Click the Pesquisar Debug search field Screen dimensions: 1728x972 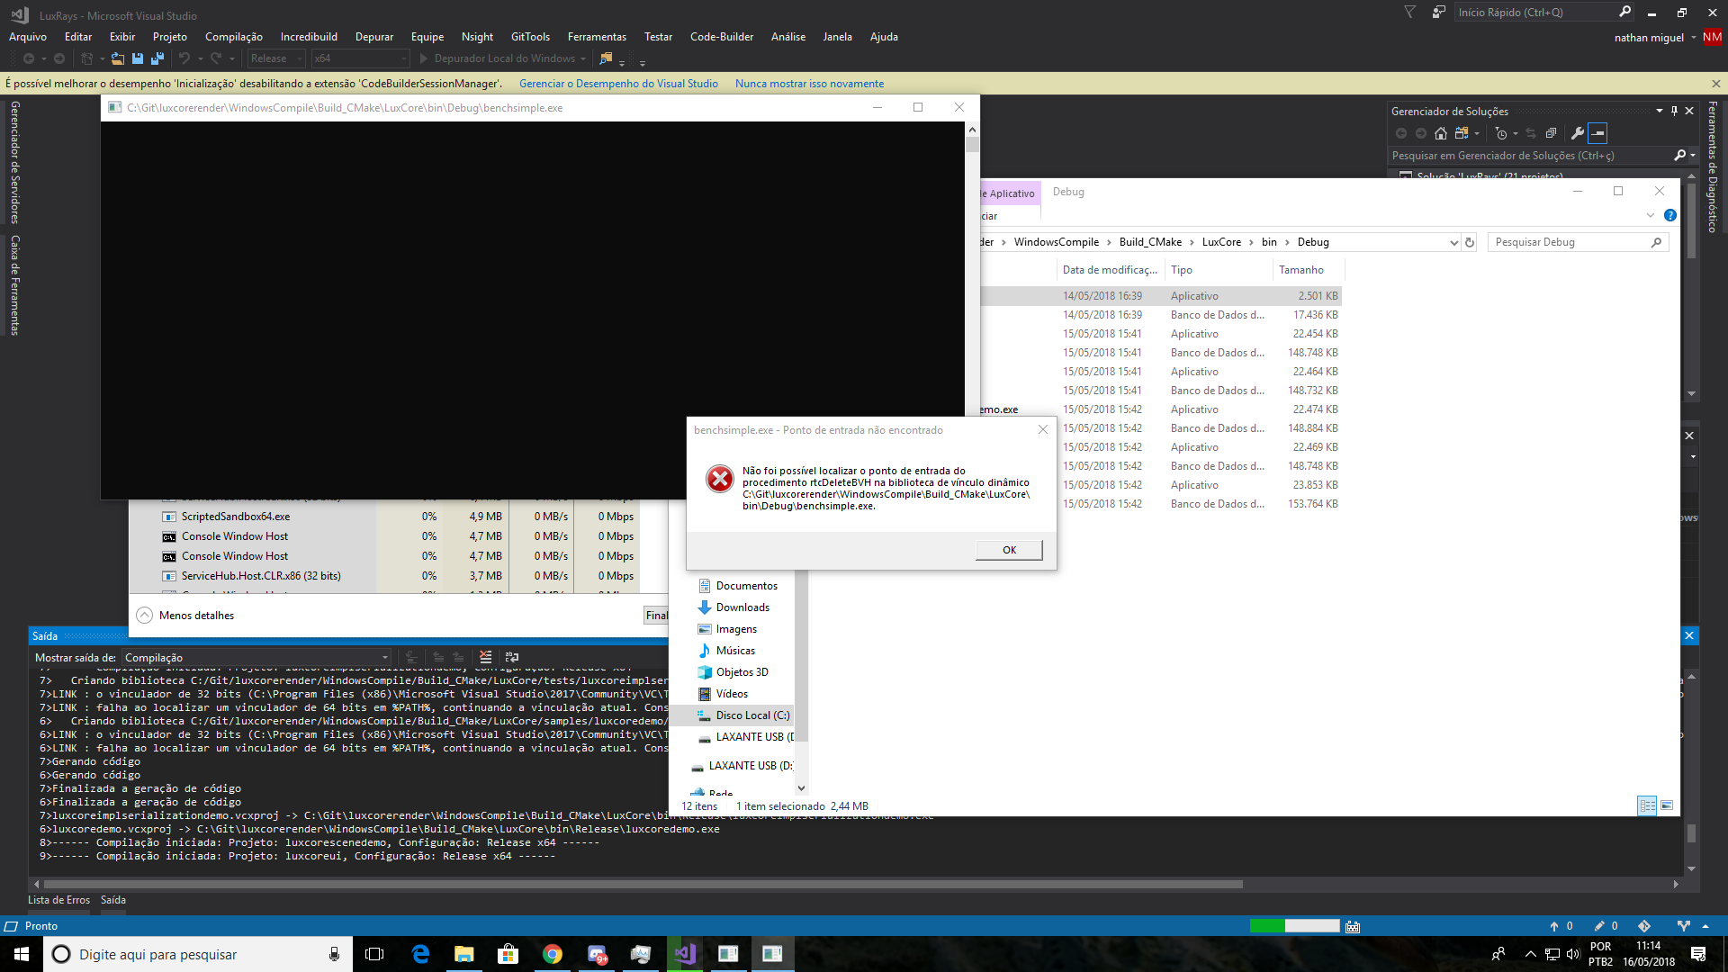[1575, 242]
